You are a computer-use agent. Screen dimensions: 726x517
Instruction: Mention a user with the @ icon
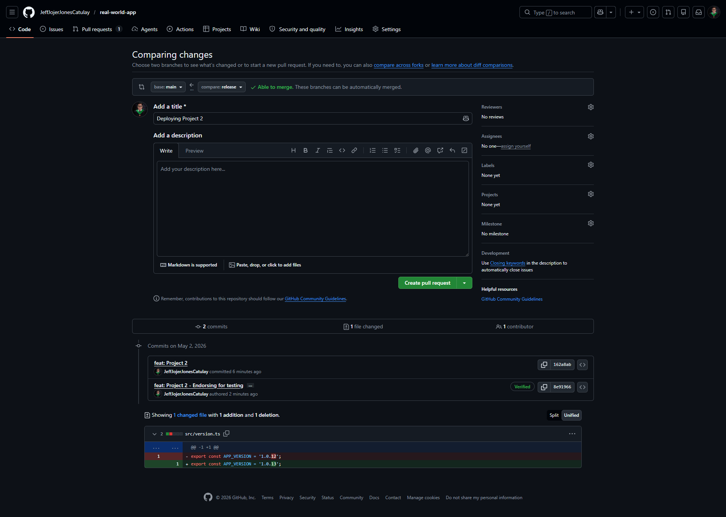[428, 151]
